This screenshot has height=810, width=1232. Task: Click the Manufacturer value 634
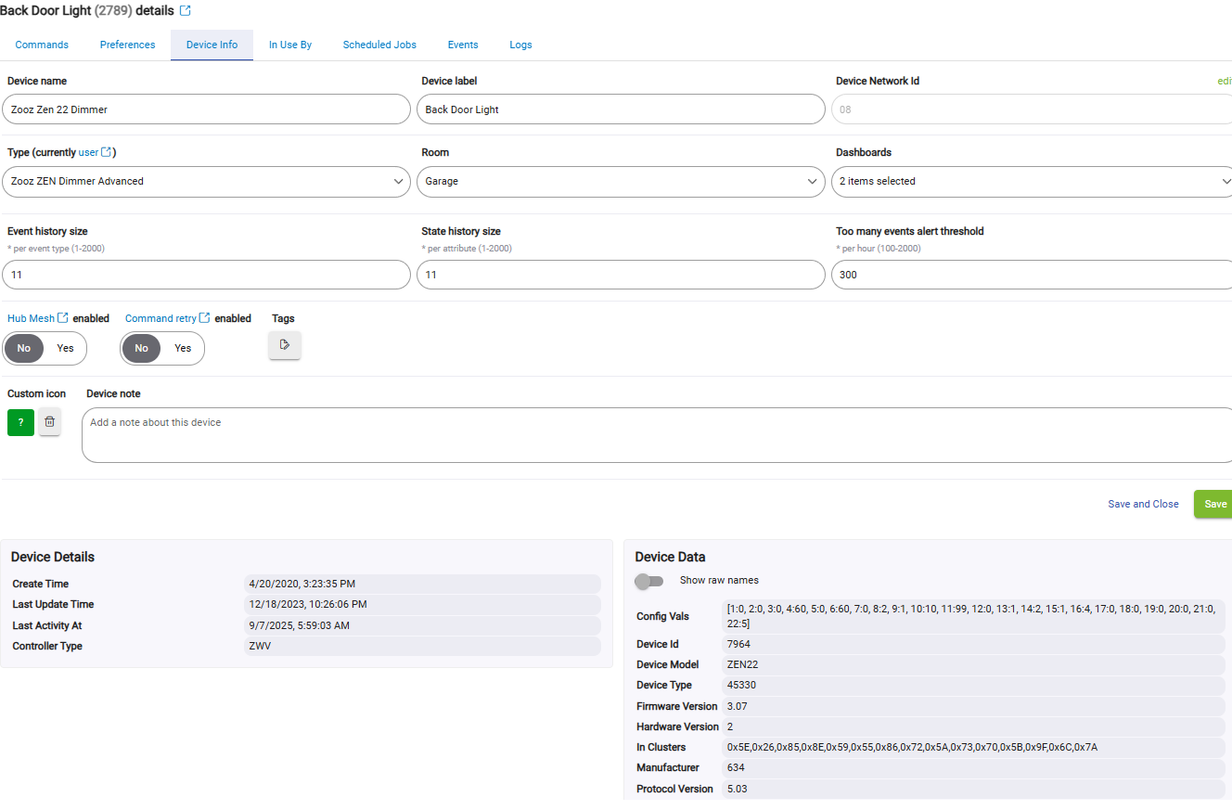973,767
